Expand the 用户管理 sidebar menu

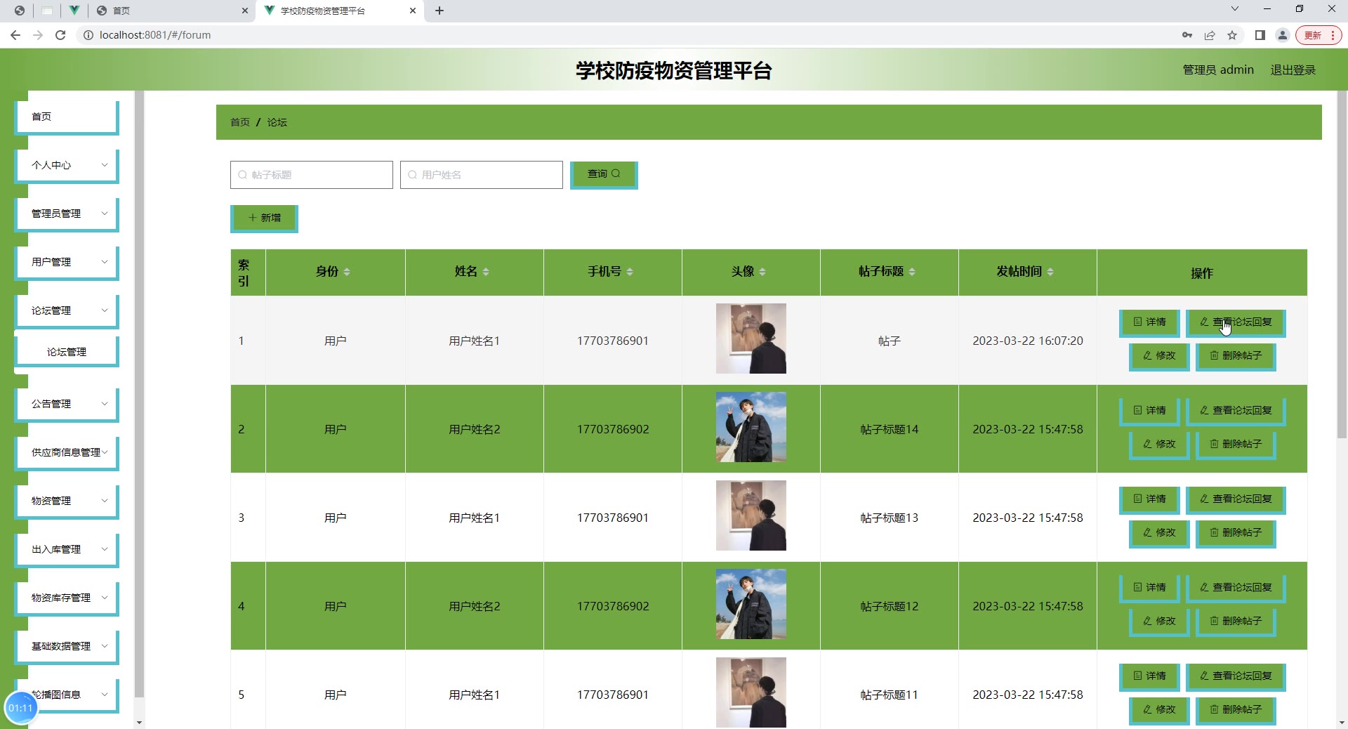point(67,263)
